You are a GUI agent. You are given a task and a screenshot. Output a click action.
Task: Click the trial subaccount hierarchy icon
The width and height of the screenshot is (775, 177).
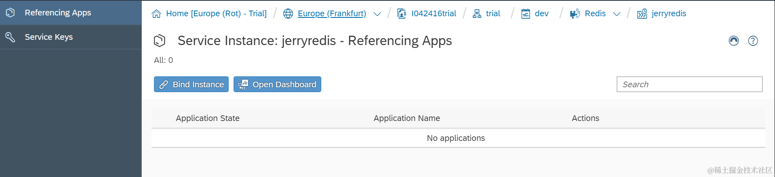(x=477, y=14)
